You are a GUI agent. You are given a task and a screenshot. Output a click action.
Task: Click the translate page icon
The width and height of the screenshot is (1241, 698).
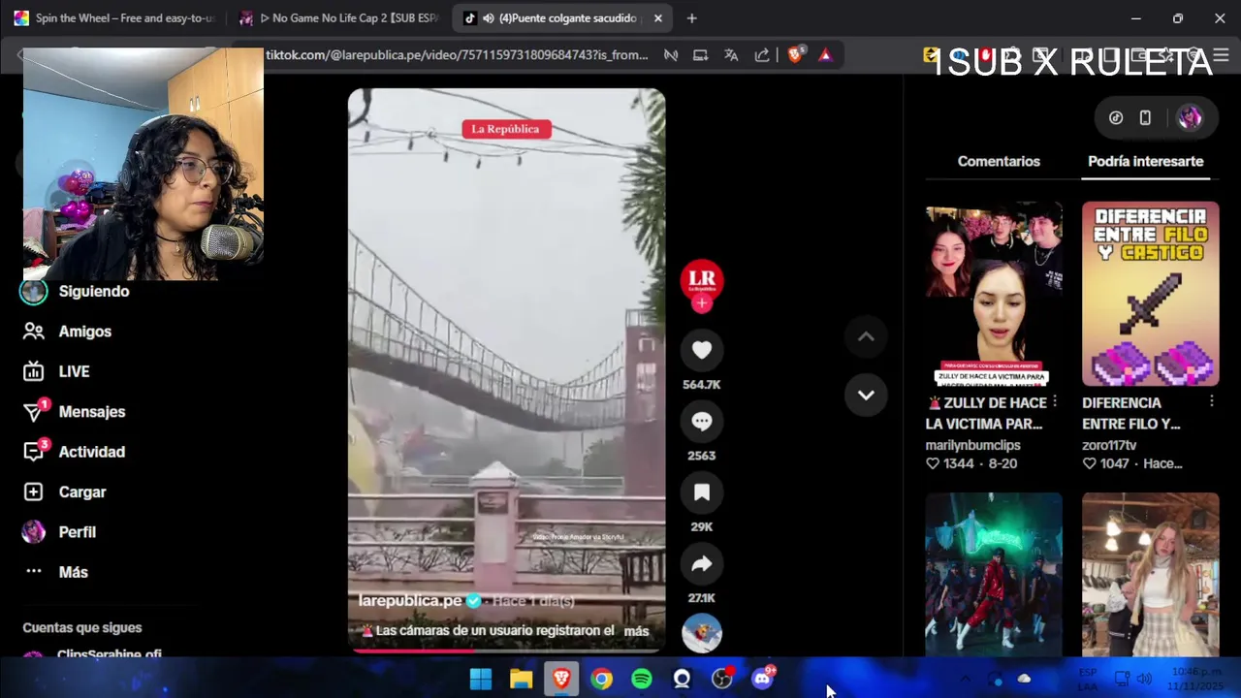[731, 55]
